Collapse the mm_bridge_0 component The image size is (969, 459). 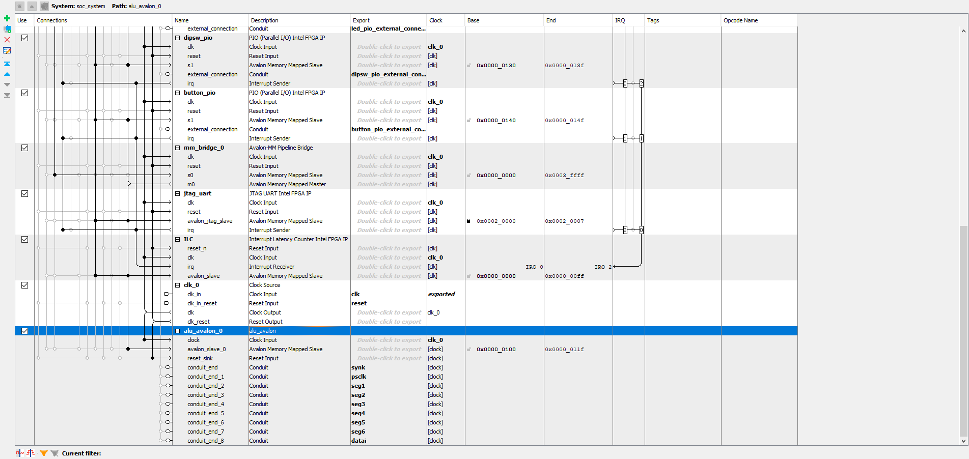point(178,148)
